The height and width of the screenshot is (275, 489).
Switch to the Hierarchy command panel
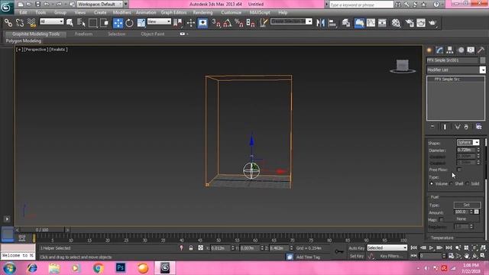point(450,50)
